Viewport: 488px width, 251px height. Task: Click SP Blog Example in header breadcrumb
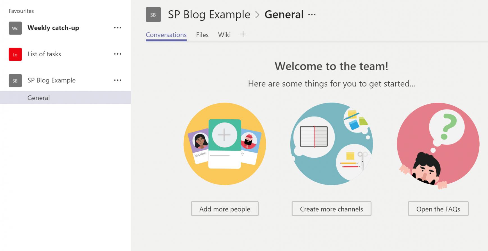[x=209, y=15]
